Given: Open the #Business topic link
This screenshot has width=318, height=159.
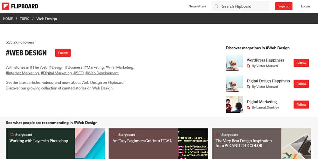Looking at the screenshot, I should coord(74,67).
